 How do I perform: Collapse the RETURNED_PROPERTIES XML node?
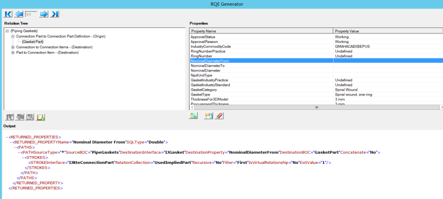pyautogui.click(x=7, y=137)
